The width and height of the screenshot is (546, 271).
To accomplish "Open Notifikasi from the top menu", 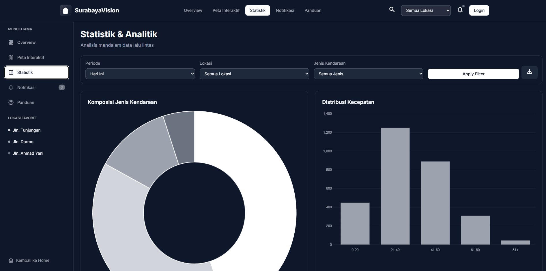I will tap(285, 10).
